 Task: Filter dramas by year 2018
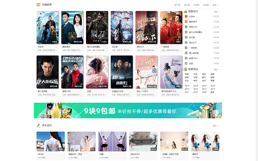[x=195, y=86]
